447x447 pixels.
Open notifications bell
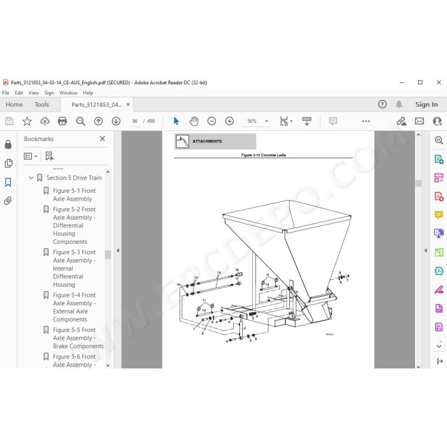point(399,104)
